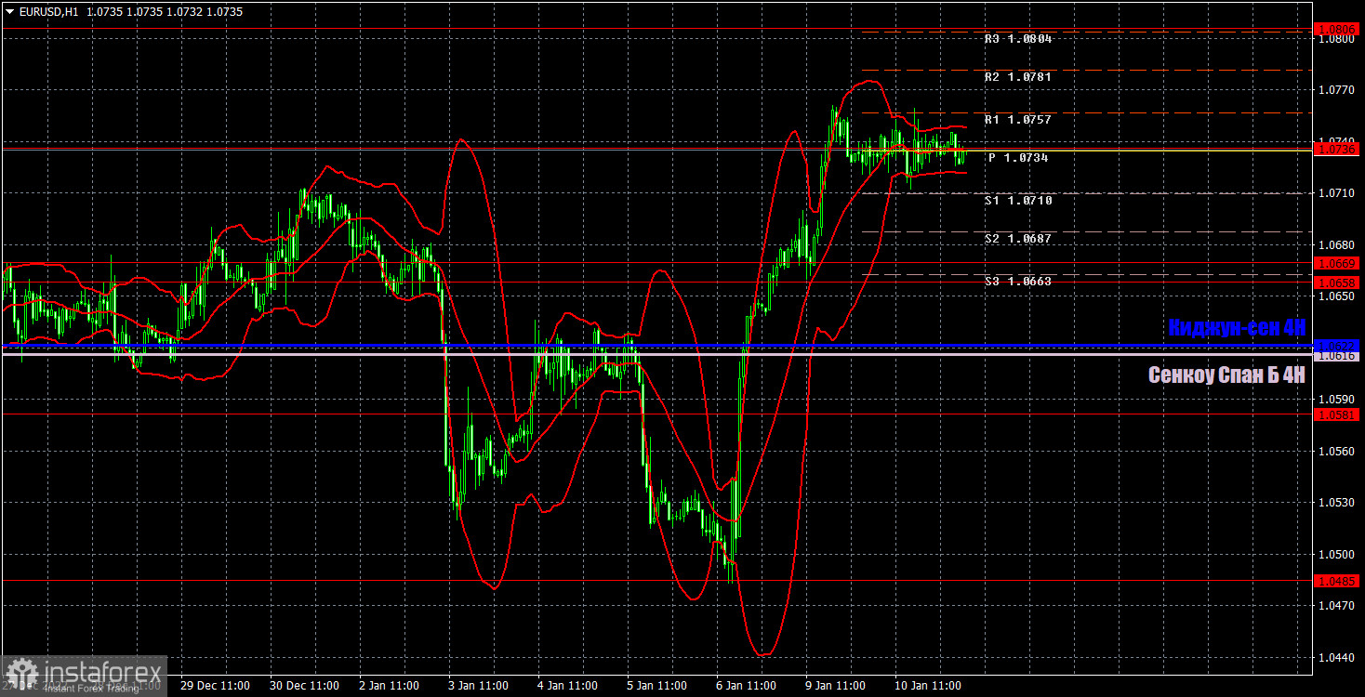Image resolution: width=1365 pixels, height=697 pixels.
Task: Select the red 1.0581 level tag
Action: click(1337, 414)
